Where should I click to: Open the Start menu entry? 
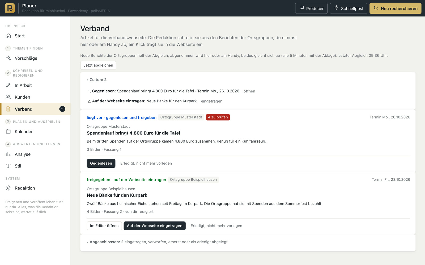point(35,36)
